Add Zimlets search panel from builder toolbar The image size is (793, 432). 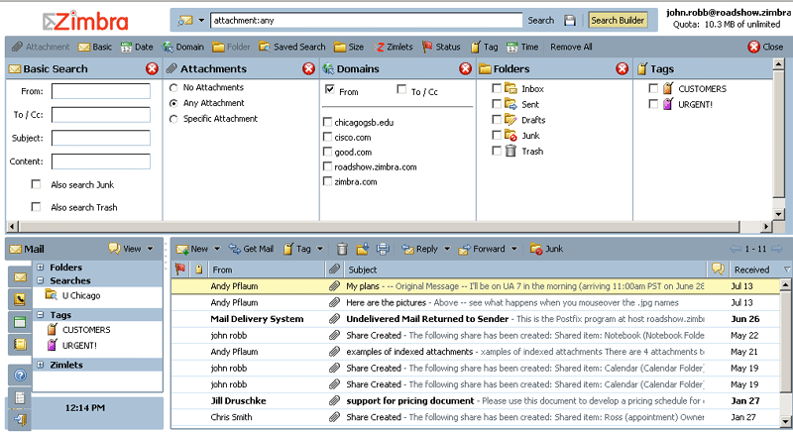tap(393, 47)
